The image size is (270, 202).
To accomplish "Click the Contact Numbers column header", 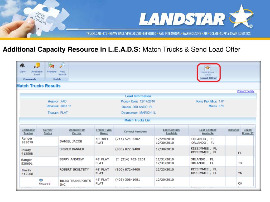I will pyautogui.click(x=135, y=132).
